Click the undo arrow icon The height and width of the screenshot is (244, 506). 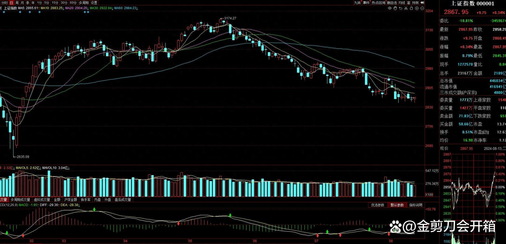coord(401,8)
